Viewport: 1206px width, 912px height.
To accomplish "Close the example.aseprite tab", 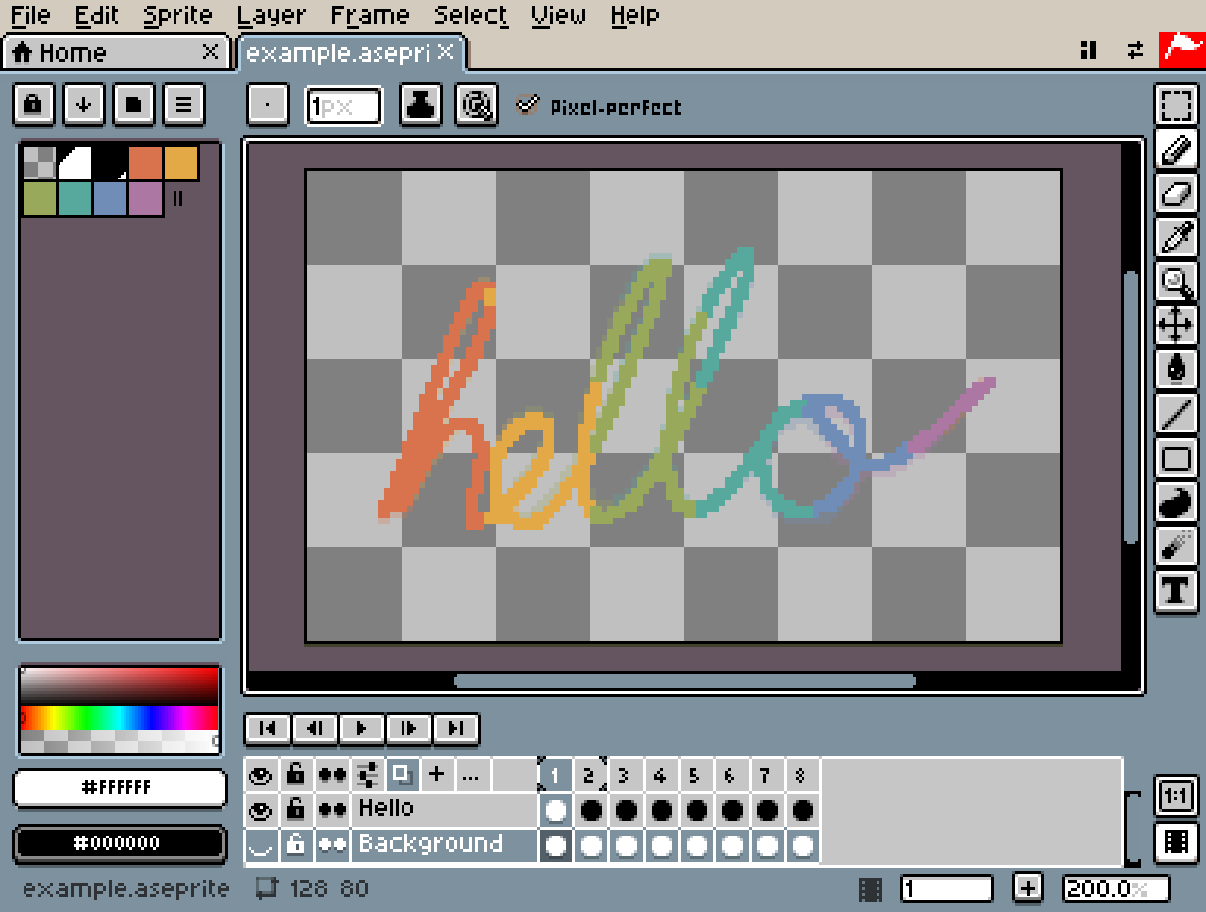I will (x=446, y=51).
